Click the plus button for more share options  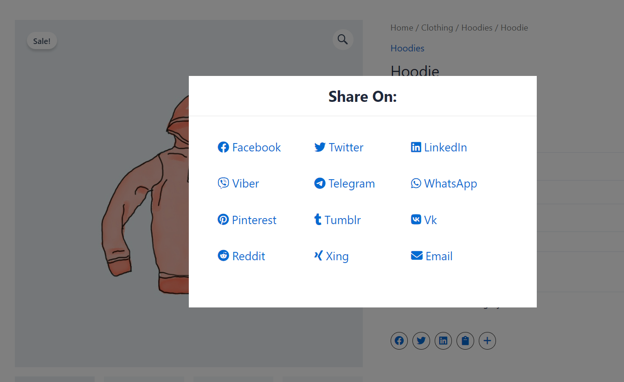[487, 341]
